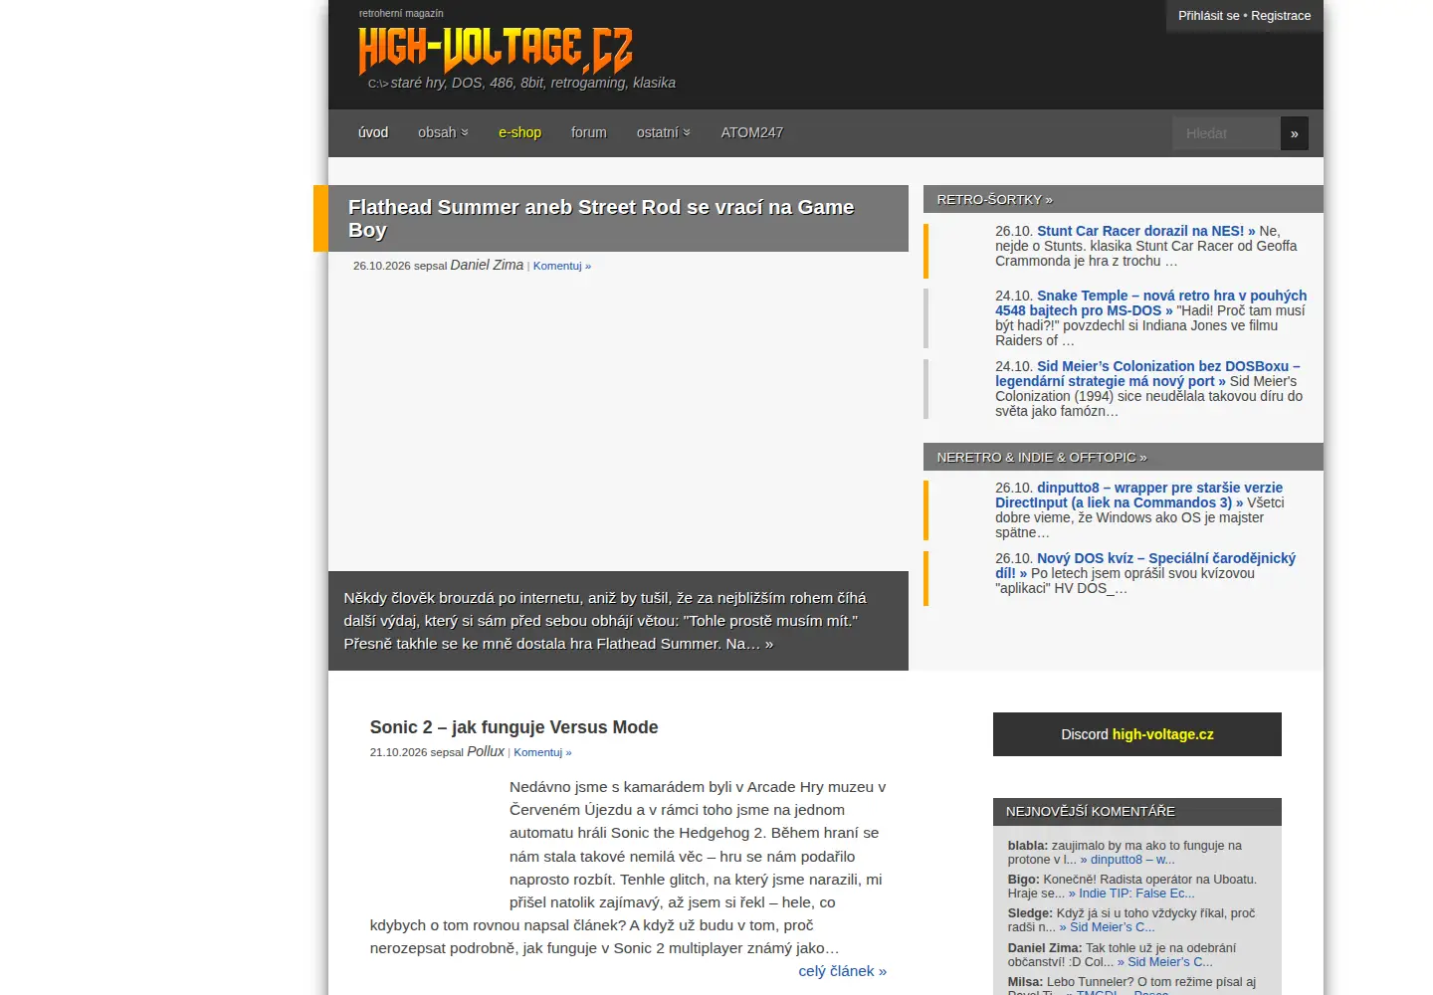Screen dimensions: 1433x995
Task: Go to the forum menu item
Action: click(589, 132)
